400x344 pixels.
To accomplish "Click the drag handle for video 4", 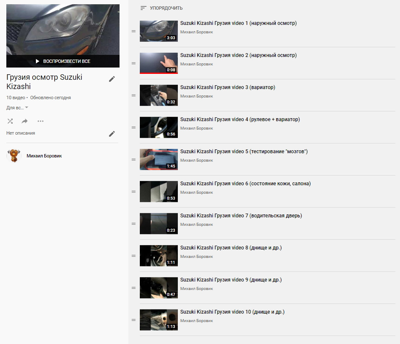I will click(133, 127).
